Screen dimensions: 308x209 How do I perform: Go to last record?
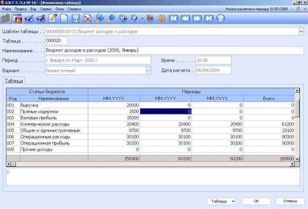tap(209, 18)
